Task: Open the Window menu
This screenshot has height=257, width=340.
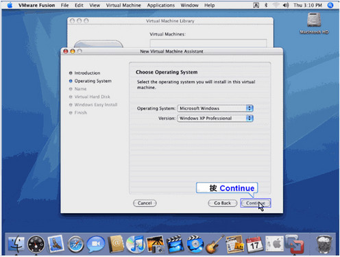Action: (x=189, y=5)
